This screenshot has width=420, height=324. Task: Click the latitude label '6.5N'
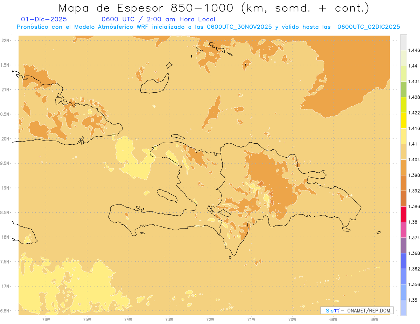click(5, 311)
